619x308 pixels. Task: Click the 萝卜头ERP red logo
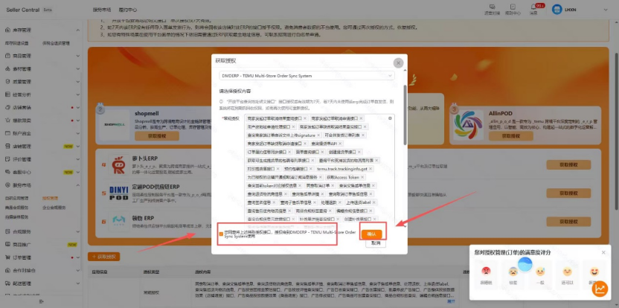point(118,164)
